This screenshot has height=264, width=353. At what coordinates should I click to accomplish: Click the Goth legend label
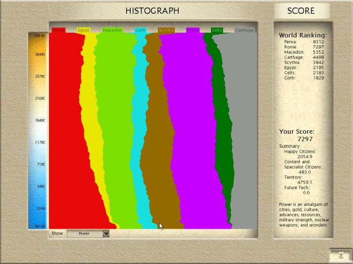click(x=140, y=30)
